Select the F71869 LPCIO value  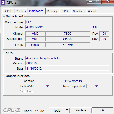click(68, 45)
